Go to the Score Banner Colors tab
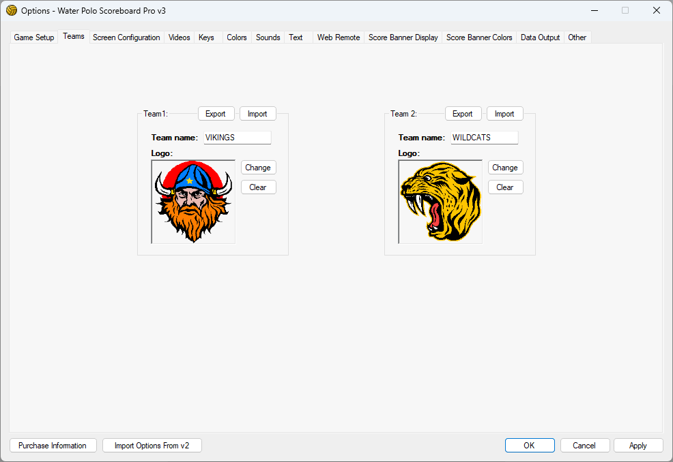673x462 pixels. pyautogui.click(x=479, y=37)
